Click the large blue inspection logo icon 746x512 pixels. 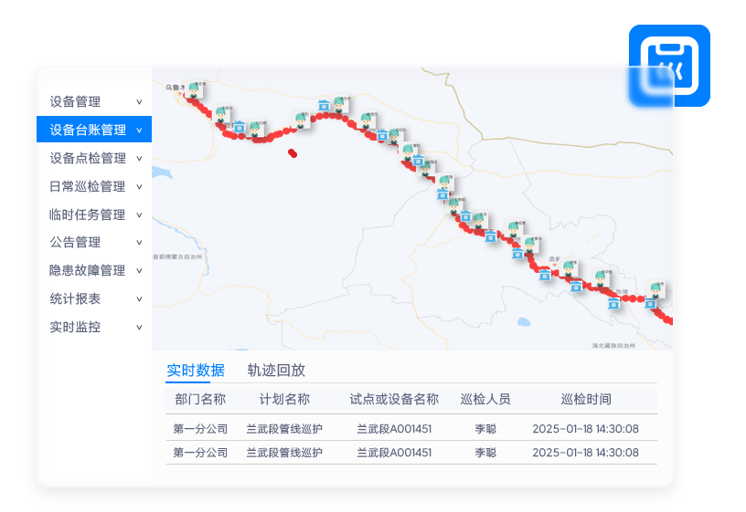coord(668,67)
